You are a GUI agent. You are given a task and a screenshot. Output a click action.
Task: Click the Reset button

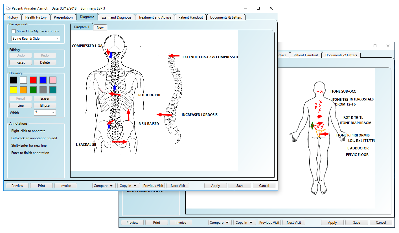(x=21, y=62)
